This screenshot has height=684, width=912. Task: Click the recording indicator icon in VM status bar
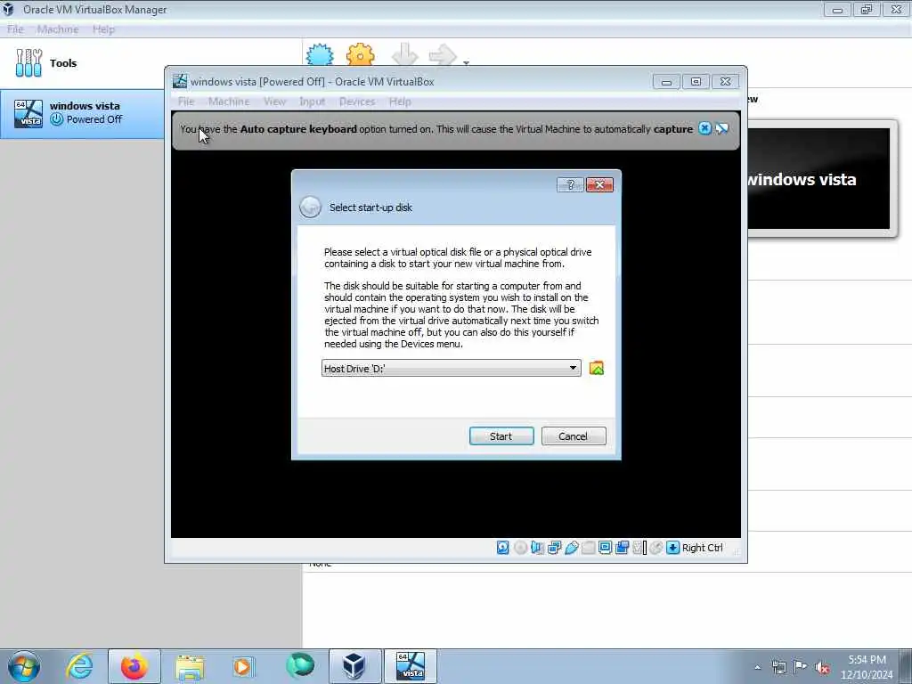coord(622,548)
